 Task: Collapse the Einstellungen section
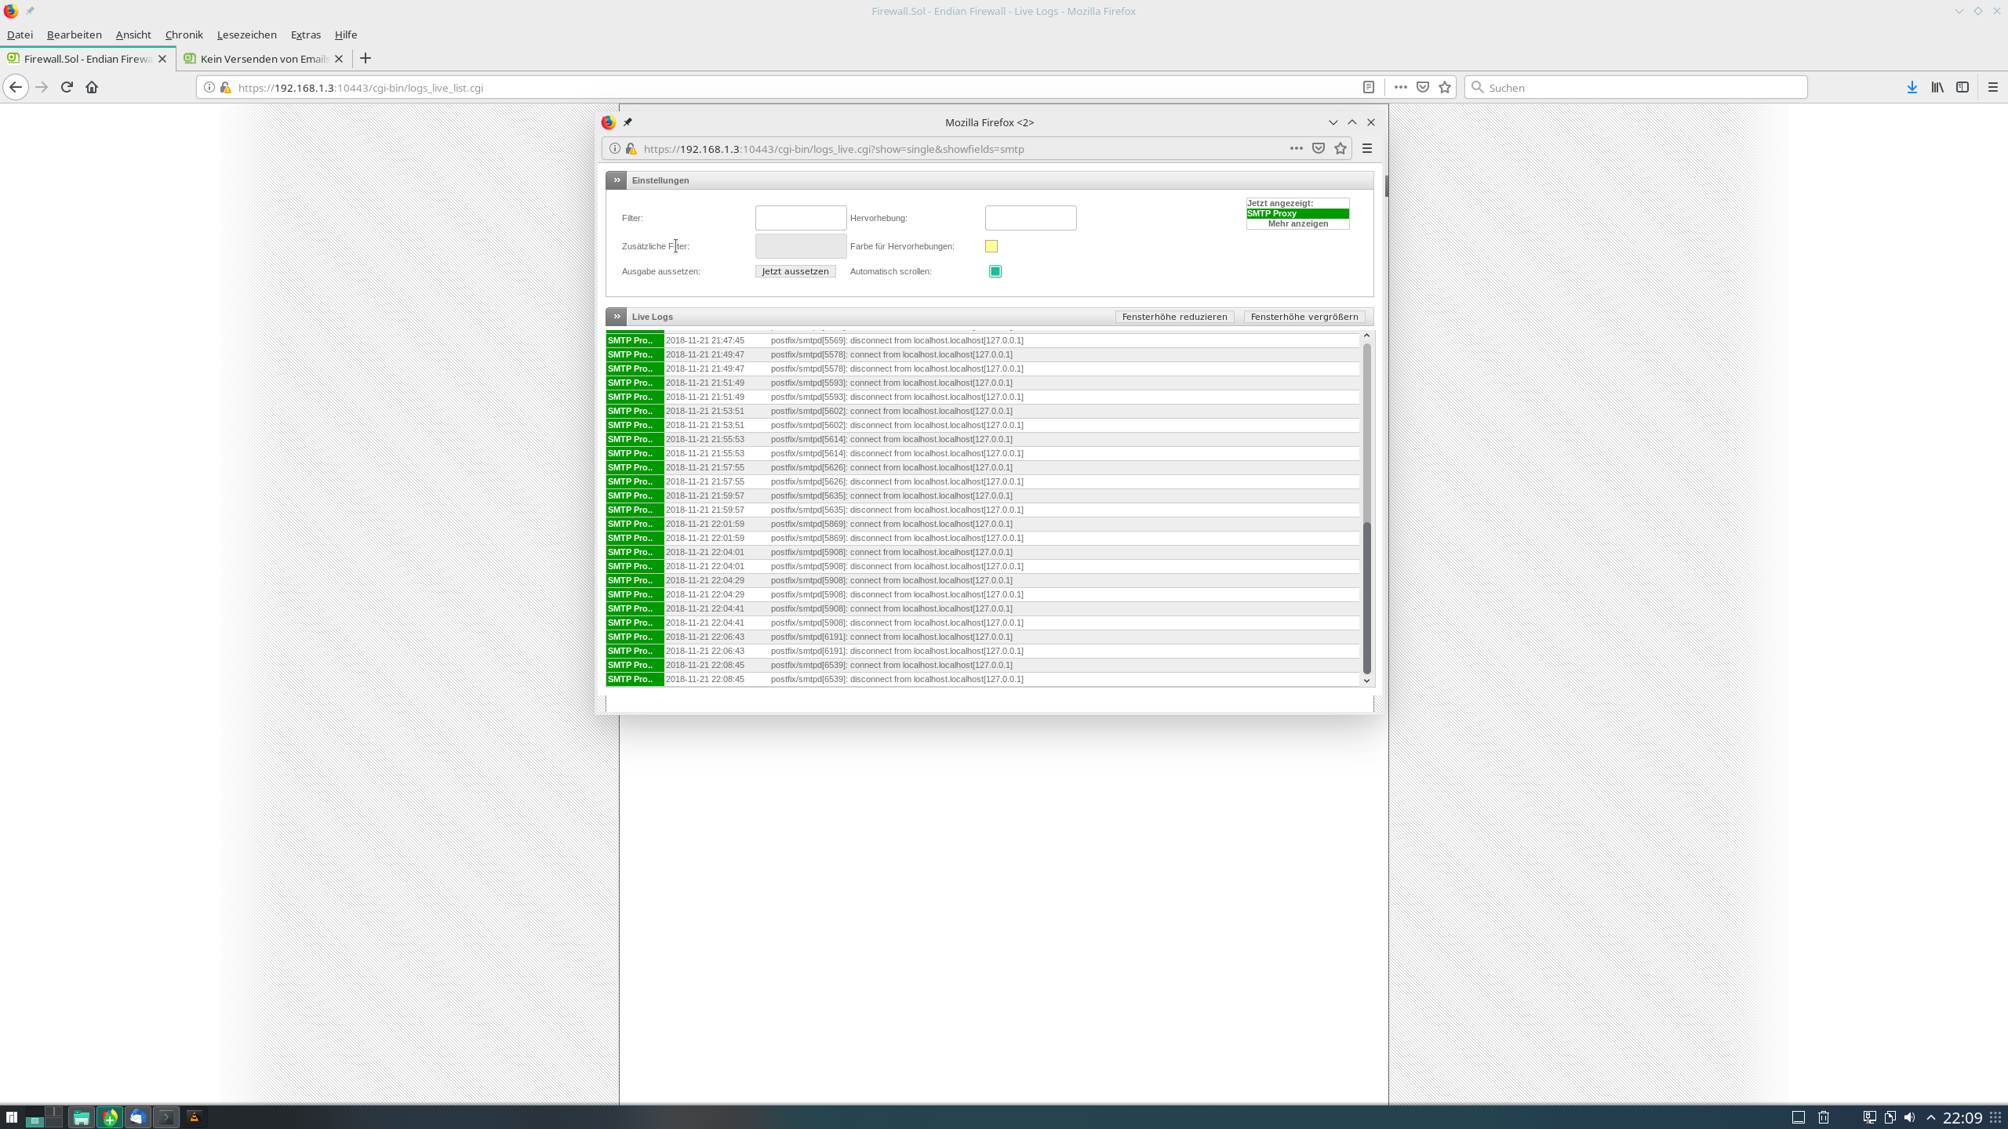click(x=617, y=180)
